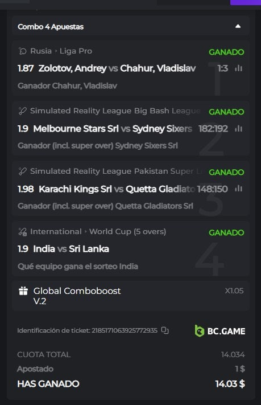261x405 pixels.
Task: Click the Global Comboboost V.2 row
Action: [x=131, y=296]
